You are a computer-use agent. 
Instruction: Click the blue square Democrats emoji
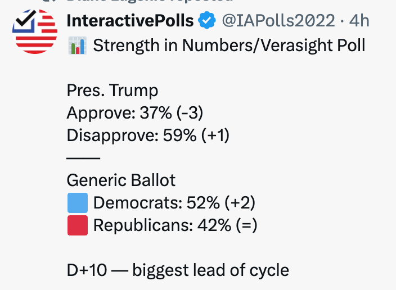click(78, 203)
